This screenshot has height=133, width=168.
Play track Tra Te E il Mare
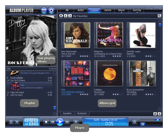click(29, 80)
